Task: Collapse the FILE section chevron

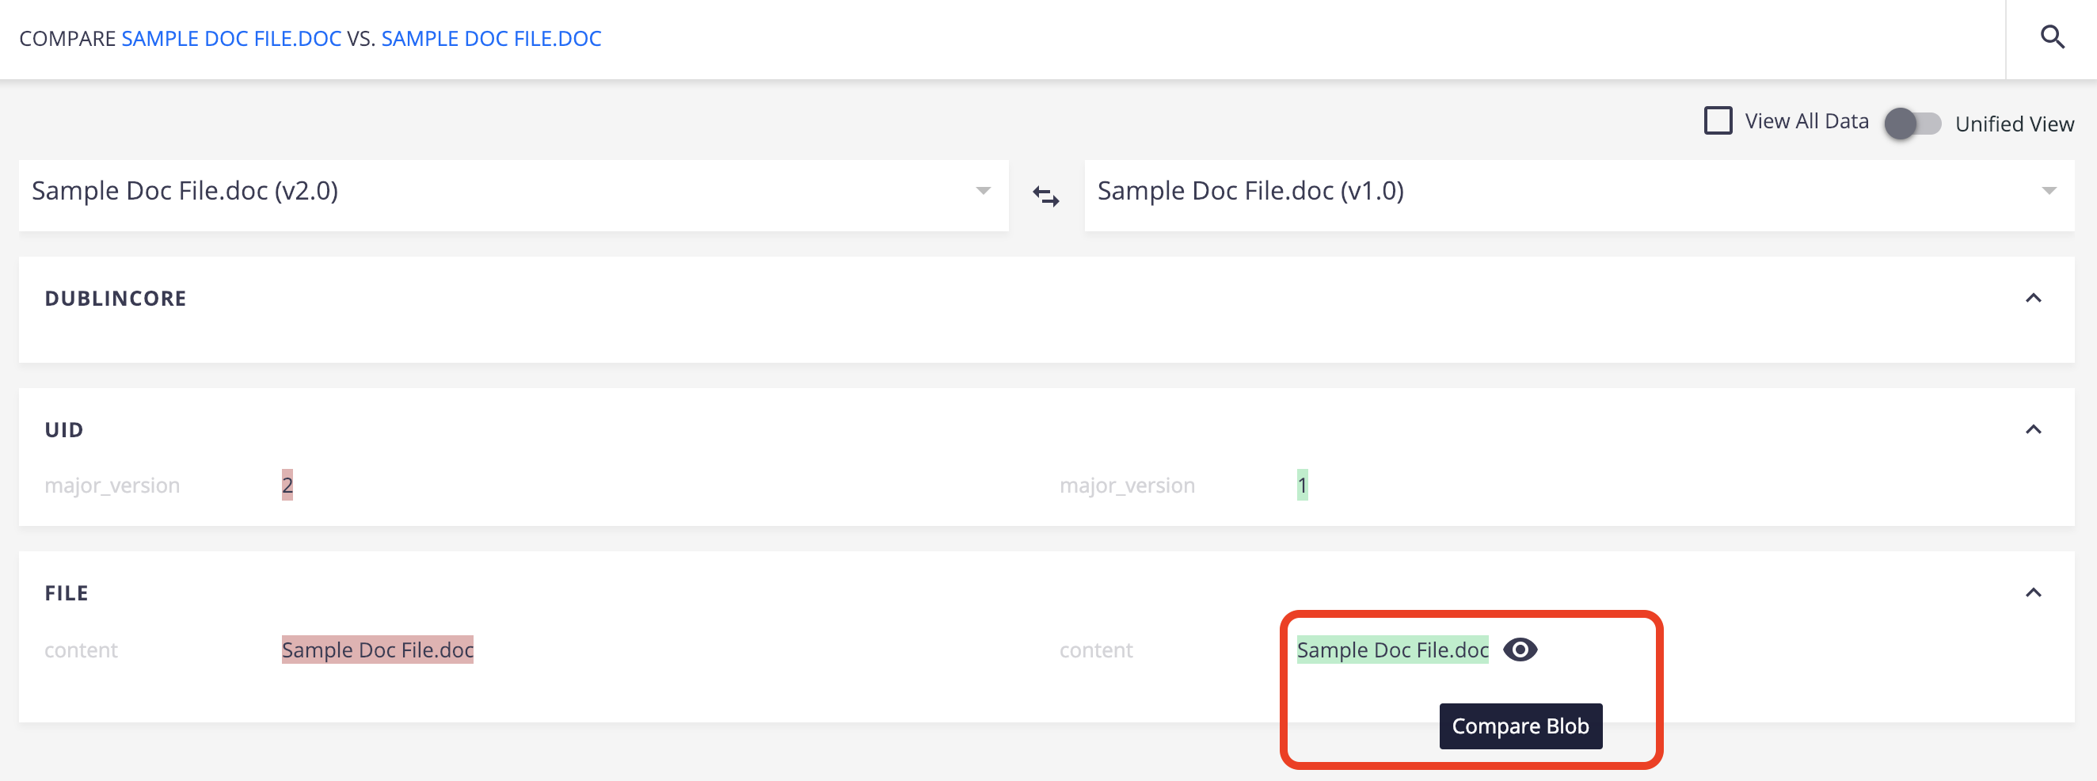Action: click(x=2034, y=592)
